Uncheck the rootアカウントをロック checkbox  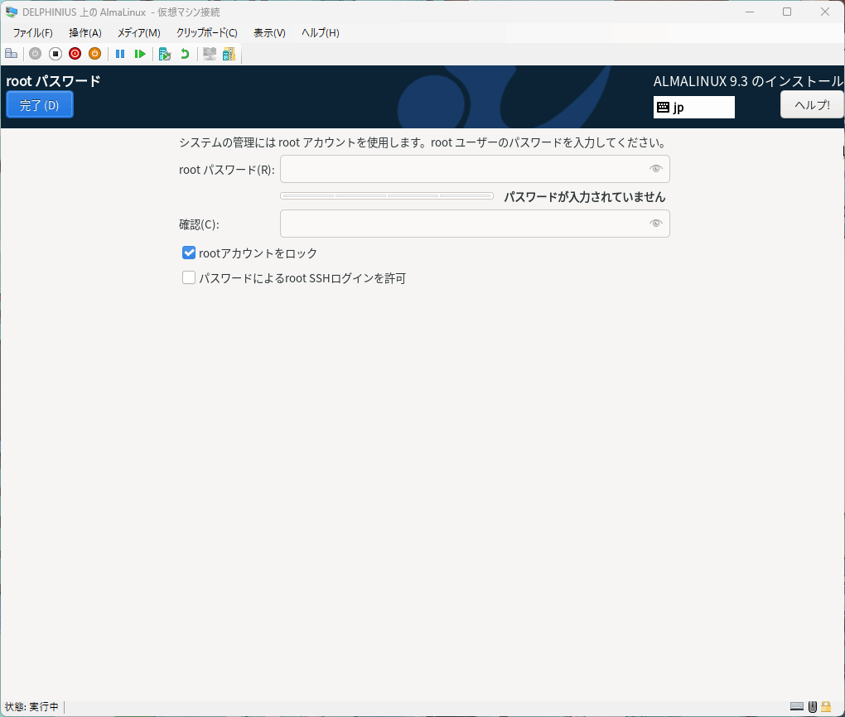coord(189,253)
